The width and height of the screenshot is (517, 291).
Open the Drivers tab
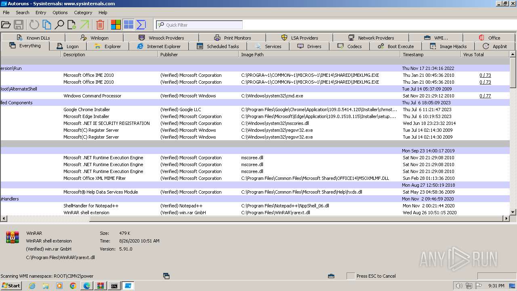[309, 46]
